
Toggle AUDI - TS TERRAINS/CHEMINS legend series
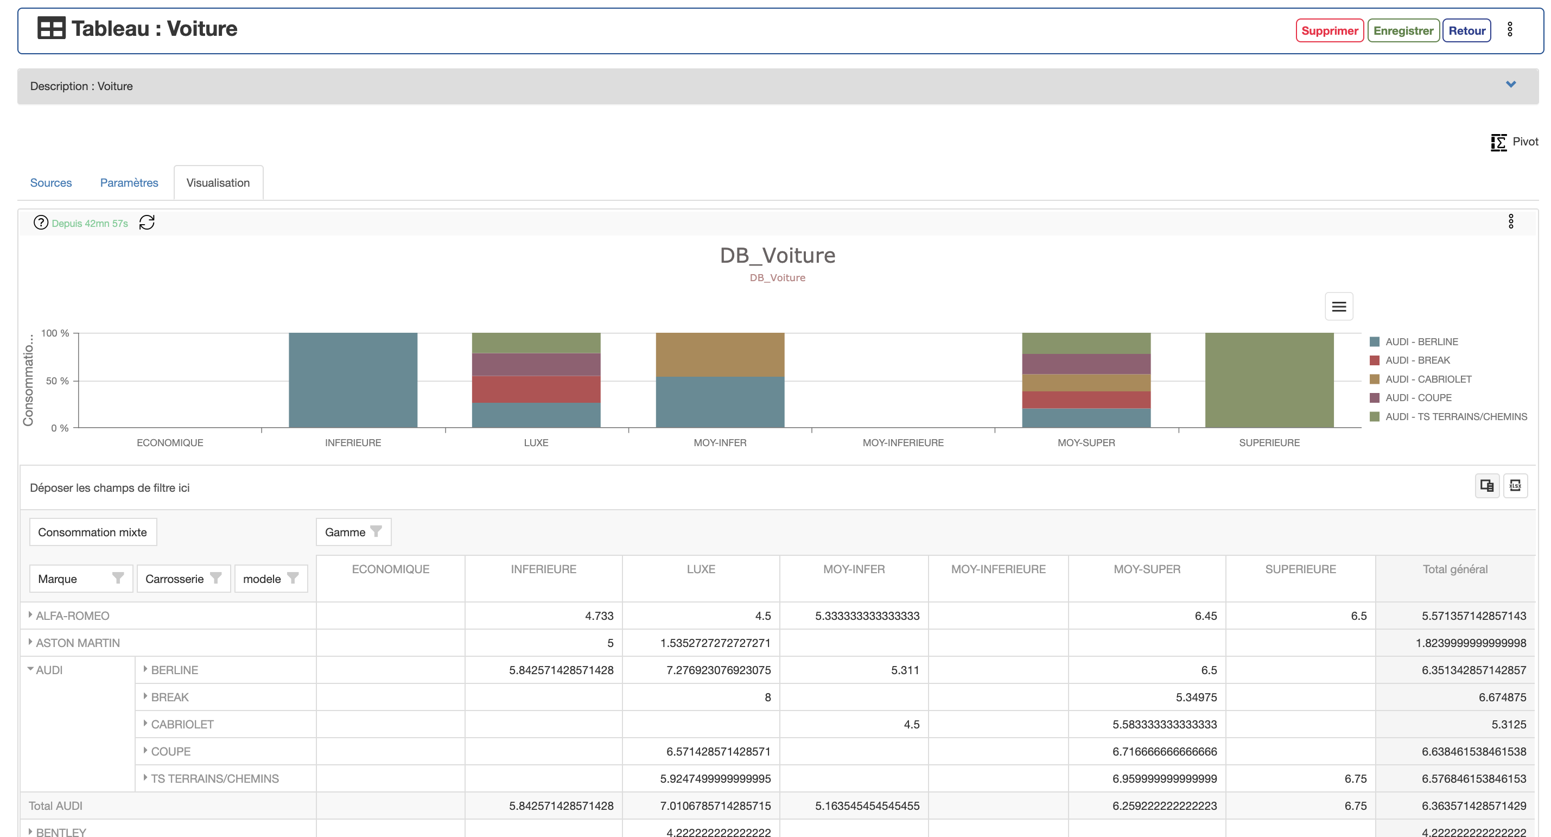point(1455,417)
